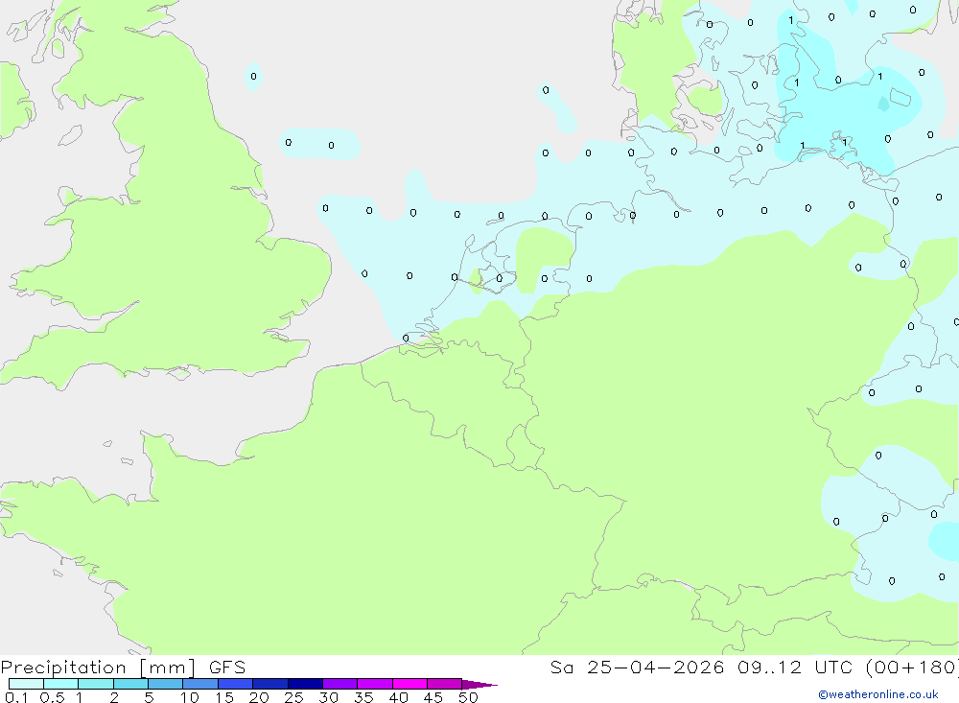Image resolution: width=959 pixels, height=703 pixels.
Task: Click the 1–2 mm legend color swatch
Action: (x=96, y=684)
